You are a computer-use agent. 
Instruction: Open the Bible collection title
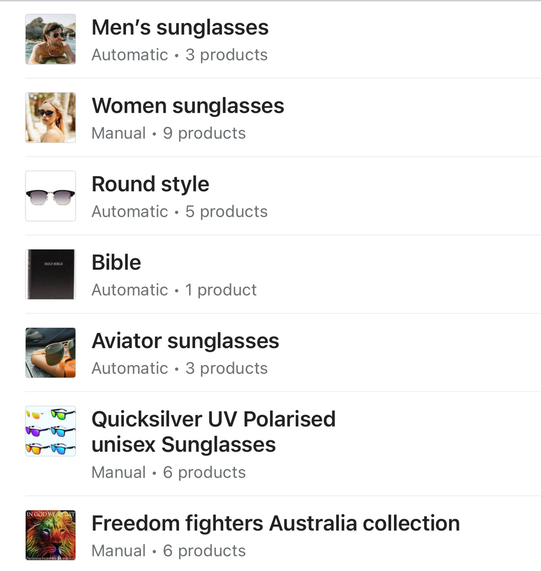coord(117,263)
